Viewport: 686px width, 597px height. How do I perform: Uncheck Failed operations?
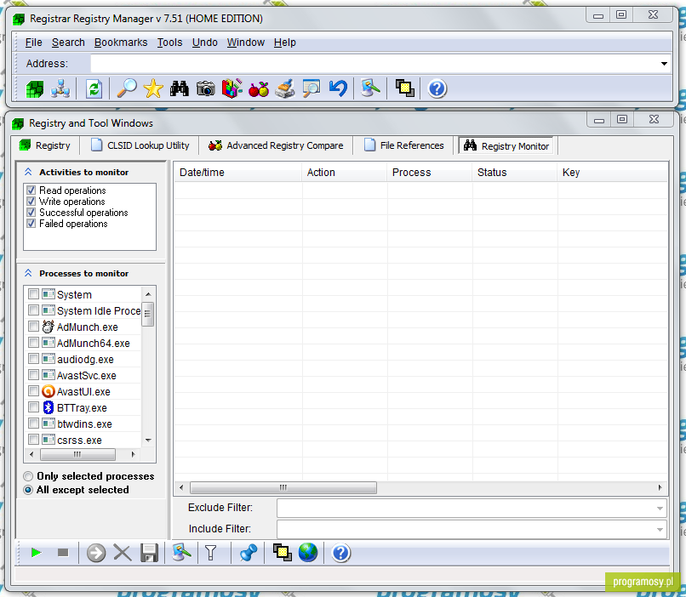click(31, 224)
